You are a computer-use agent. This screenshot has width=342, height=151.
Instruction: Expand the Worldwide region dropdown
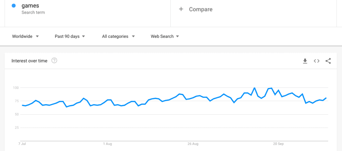pyautogui.click(x=25, y=36)
